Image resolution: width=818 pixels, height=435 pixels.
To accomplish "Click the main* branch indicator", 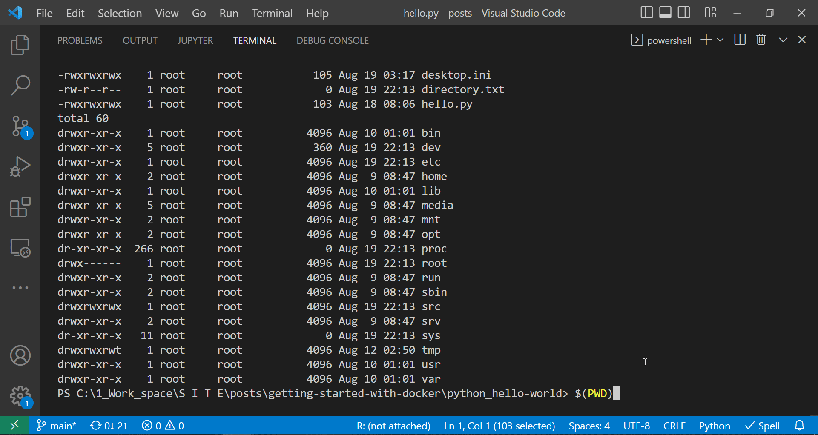I will pos(56,425).
